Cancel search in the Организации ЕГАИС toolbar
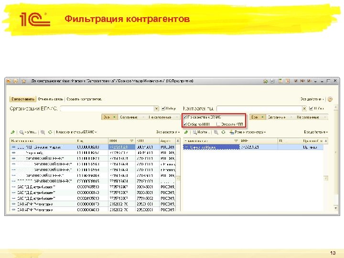The image size is (344, 258). point(43,132)
